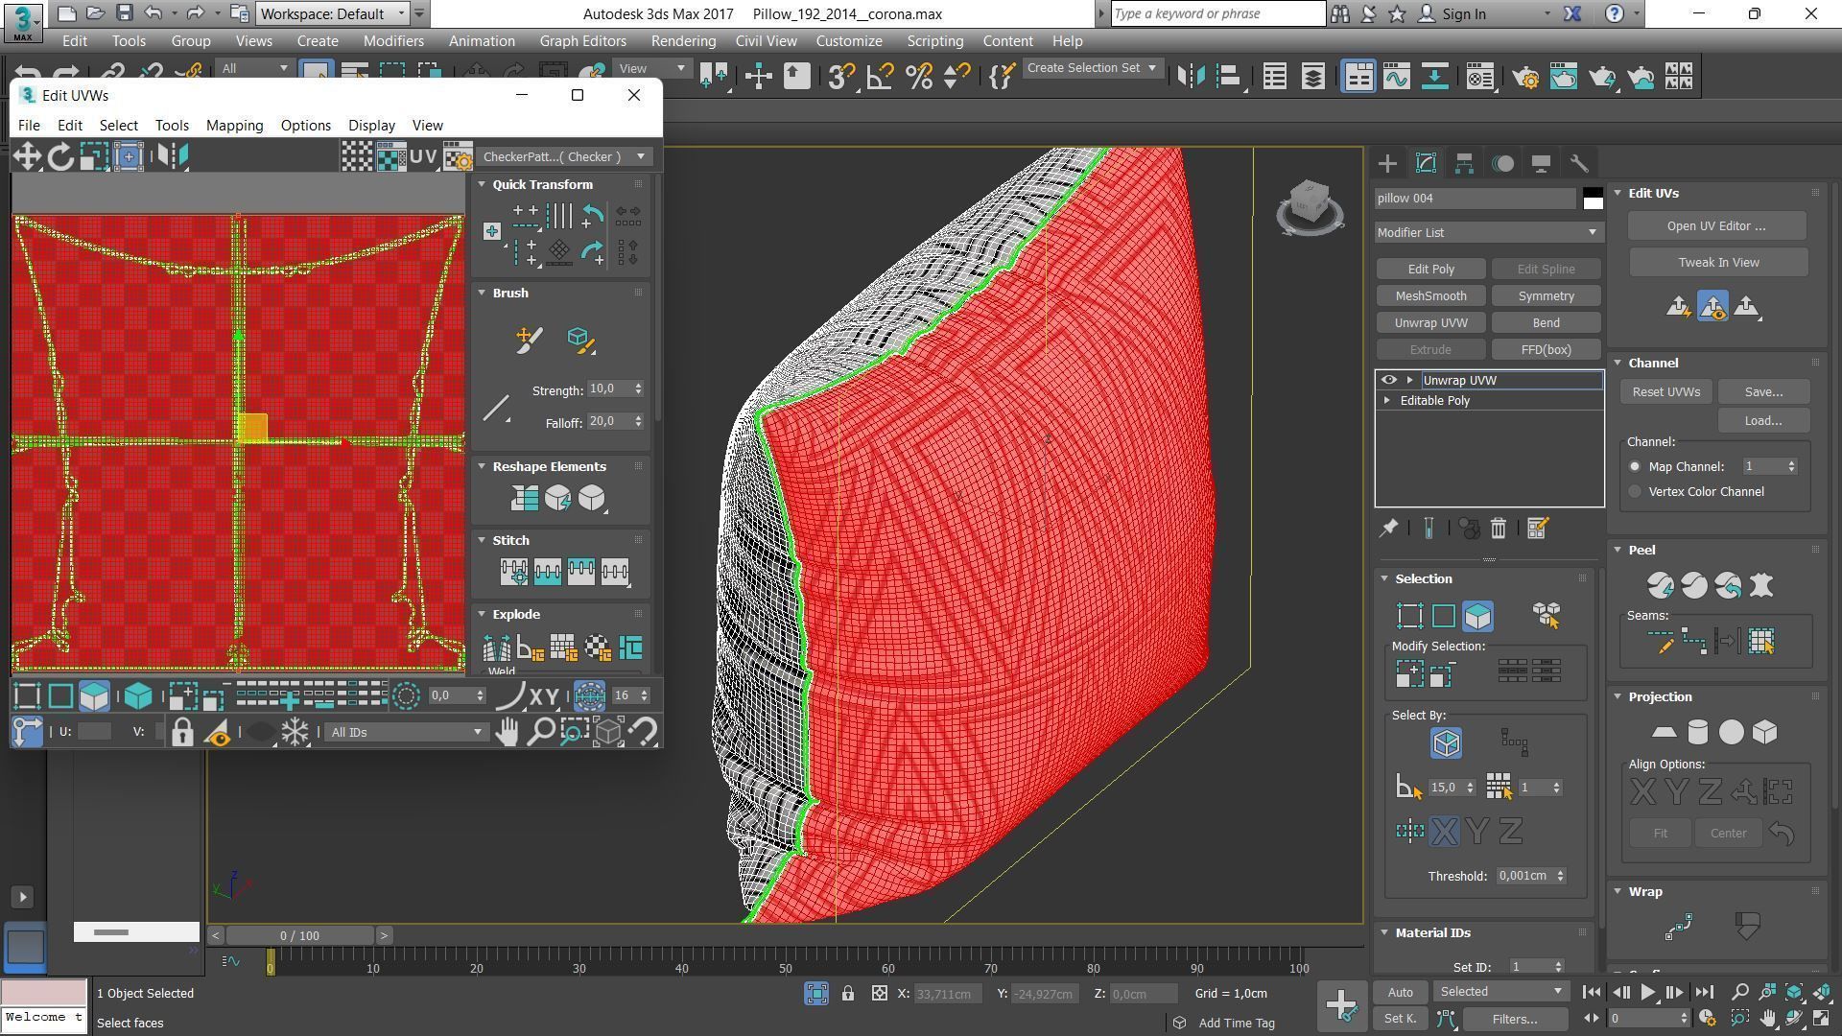Select the Map Channel radio button
1842x1036 pixels.
(x=1635, y=466)
